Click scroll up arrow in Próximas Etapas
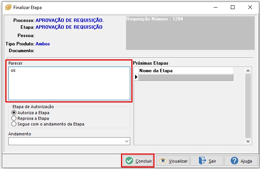The width and height of the screenshot is (260, 169). click(x=248, y=71)
